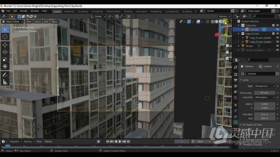
Task: Switch to the Shading workspace tab
Action: (x=128, y=11)
